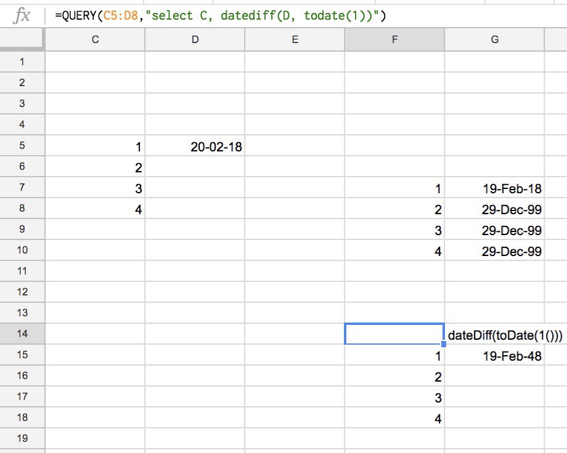Click cell G8 showing 29-Dec-99
Image resolution: width=567 pixels, height=453 pixels.
[x=494, y=209]
